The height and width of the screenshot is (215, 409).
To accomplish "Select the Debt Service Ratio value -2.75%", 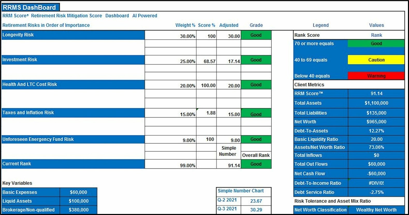I will [376, 192].
